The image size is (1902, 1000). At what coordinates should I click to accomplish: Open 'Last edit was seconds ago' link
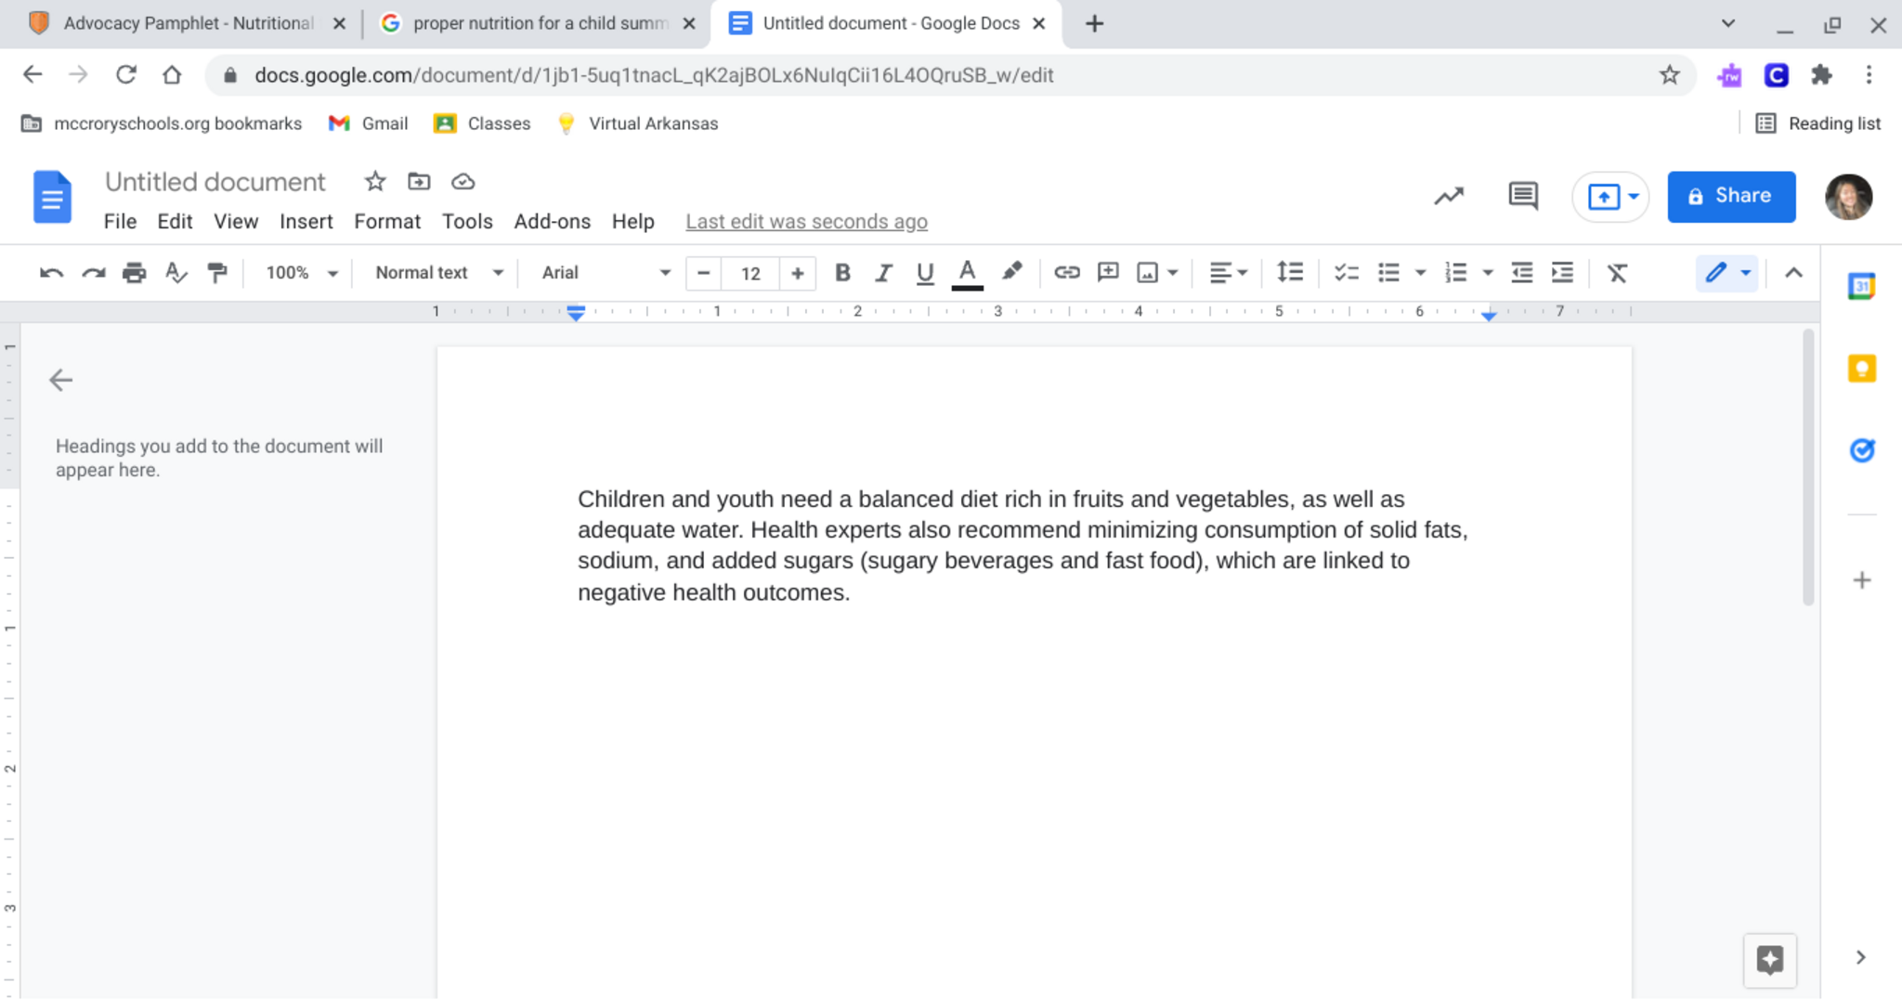806,222
